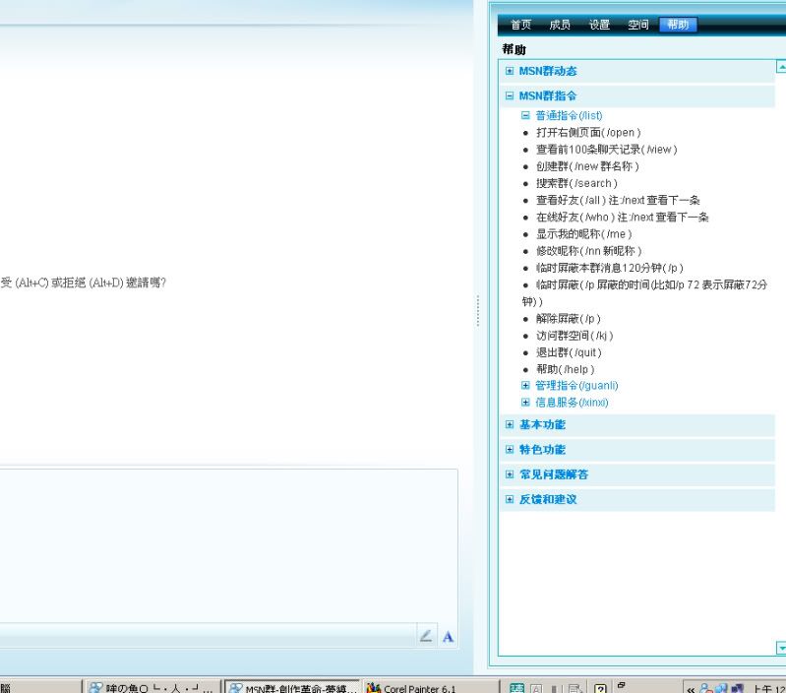This screenshot has width=786, height=693.
Task: Click inside the chat message input box
Action: click(226, 541)
